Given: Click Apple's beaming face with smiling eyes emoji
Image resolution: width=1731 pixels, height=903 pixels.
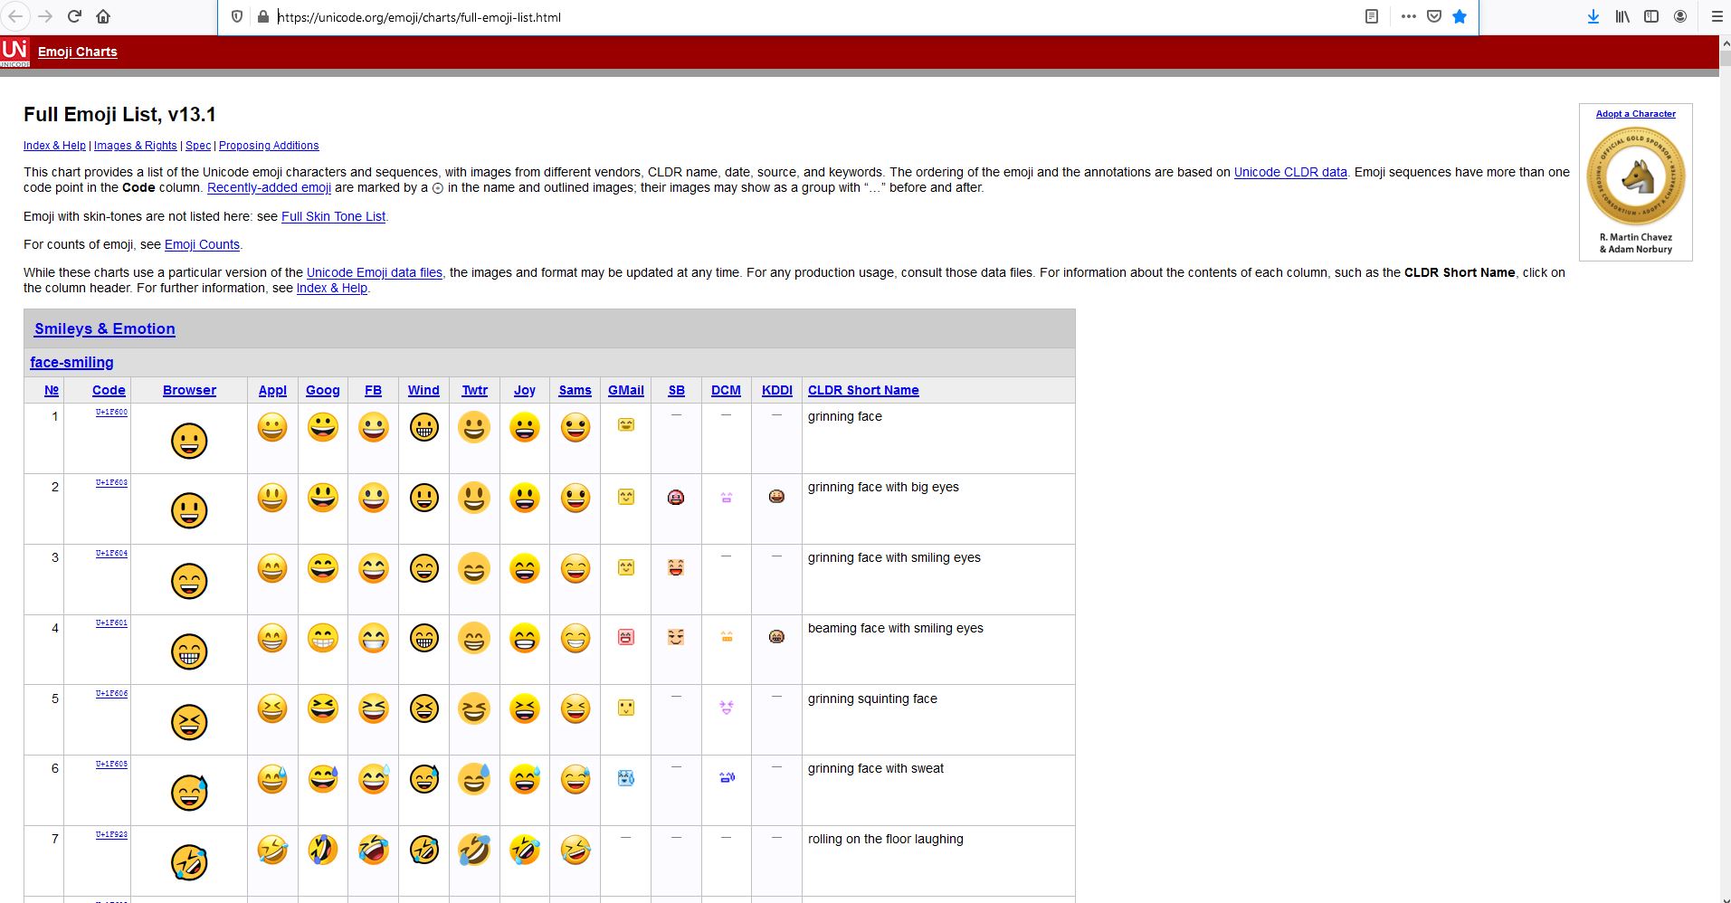Looking at the screenshot, I should click(x=272, y=638).
